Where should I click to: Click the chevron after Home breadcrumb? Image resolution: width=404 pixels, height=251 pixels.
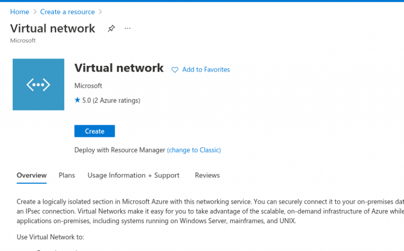coord(35,12)
